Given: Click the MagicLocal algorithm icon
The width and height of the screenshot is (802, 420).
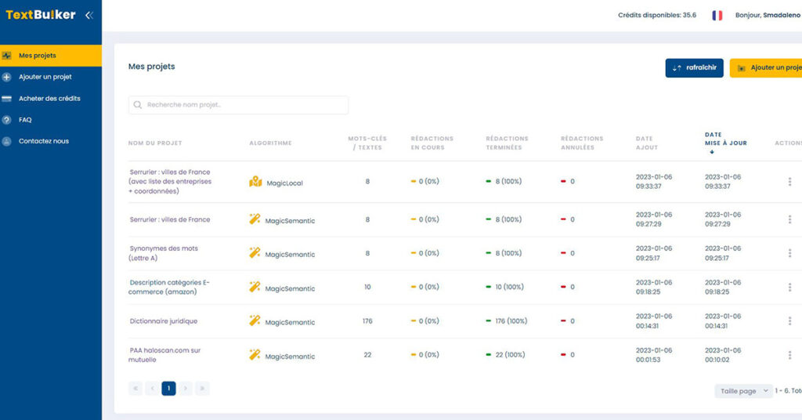Looking at the screenshot, I should 255,182.
